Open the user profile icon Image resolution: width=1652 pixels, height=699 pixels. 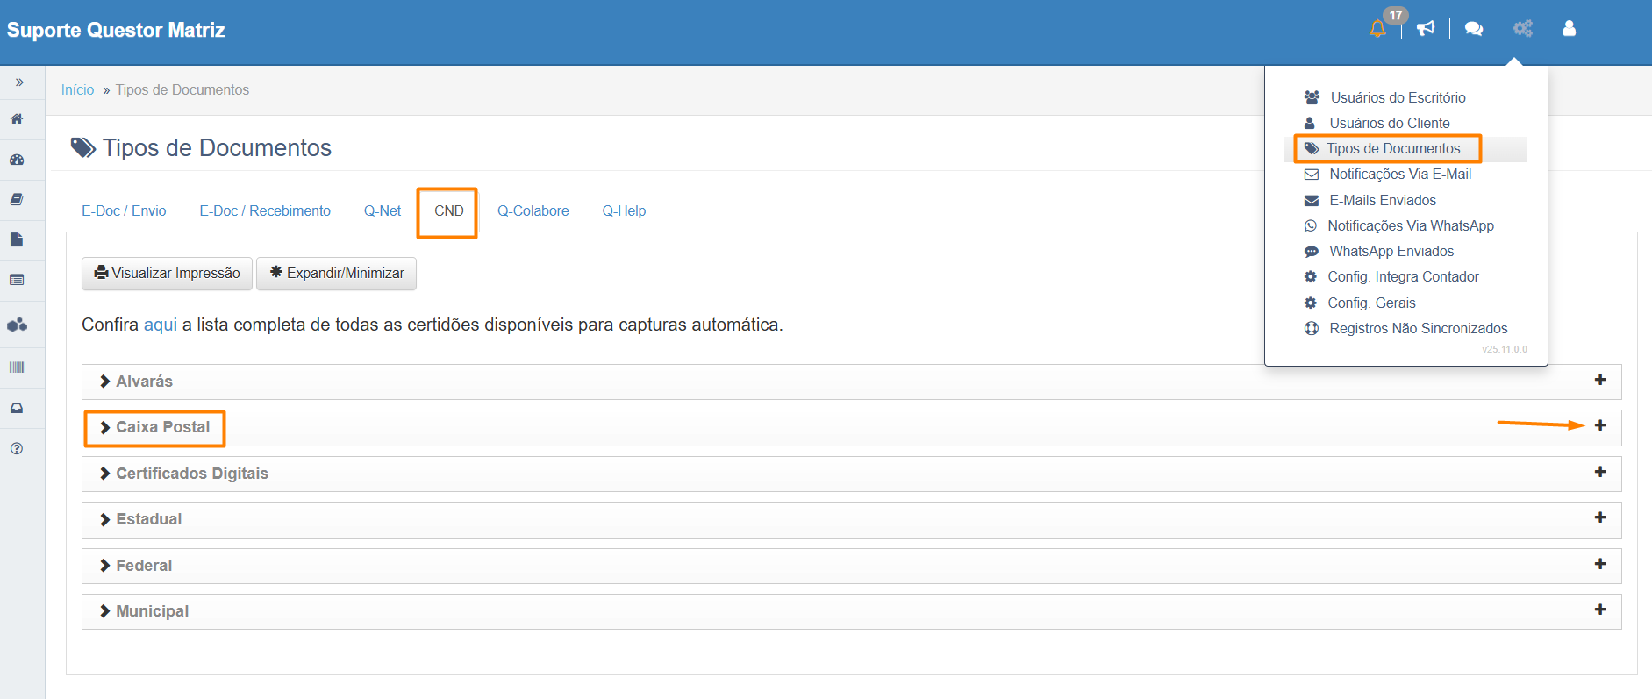(1570, 29)
